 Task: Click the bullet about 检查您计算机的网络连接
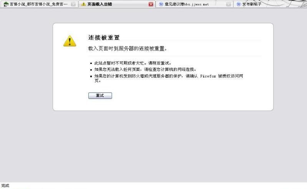[145, 69]
